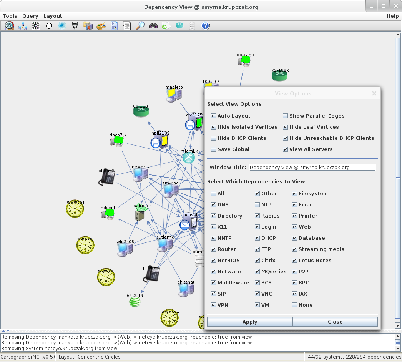Open the Query menu

[30, 16]
